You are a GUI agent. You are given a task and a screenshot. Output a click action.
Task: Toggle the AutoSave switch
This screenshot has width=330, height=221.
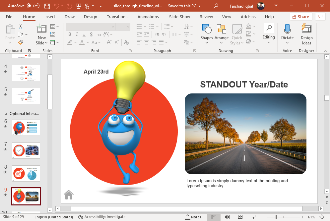click(33, 6)
